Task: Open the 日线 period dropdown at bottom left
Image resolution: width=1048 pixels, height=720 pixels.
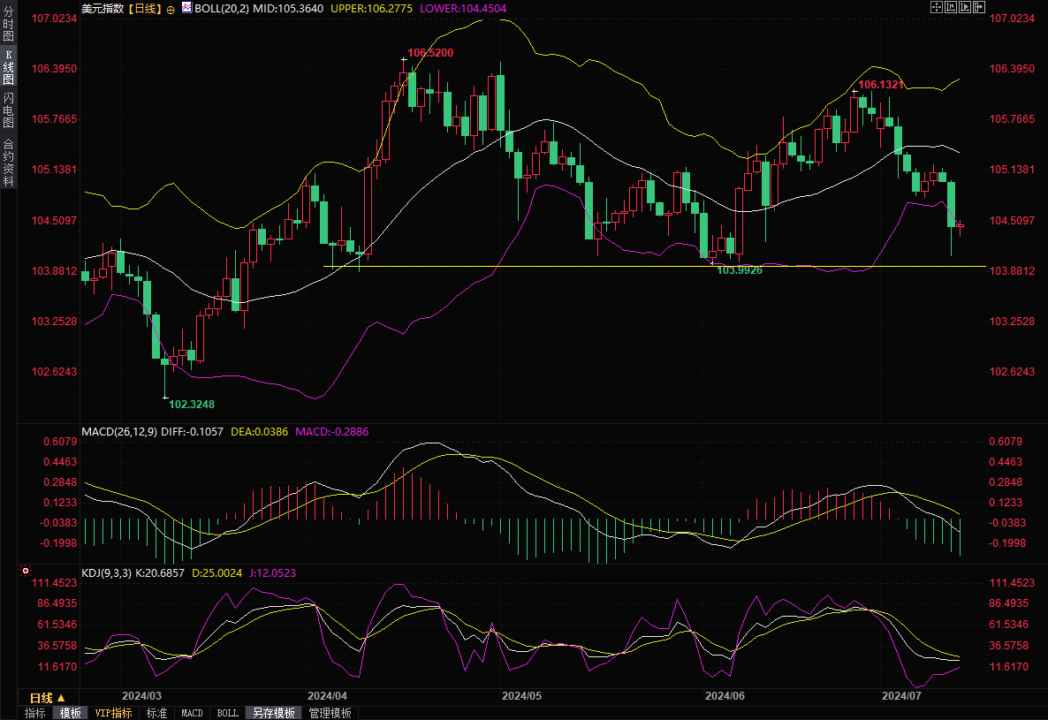Action: (x=49, y=698)
